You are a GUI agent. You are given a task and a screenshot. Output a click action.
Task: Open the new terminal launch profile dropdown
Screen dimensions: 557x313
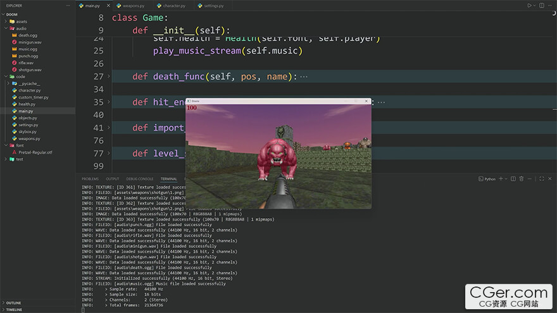point(506,179)
